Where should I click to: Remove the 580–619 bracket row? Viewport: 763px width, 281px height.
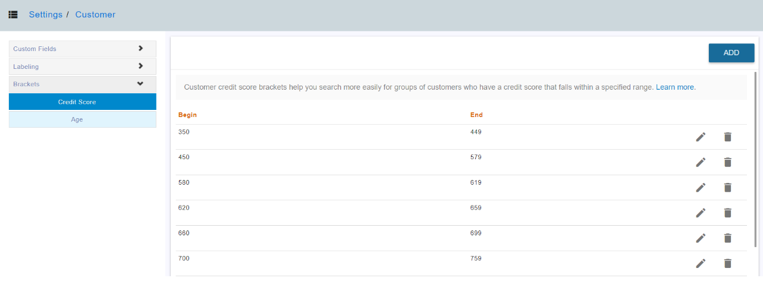727,188
